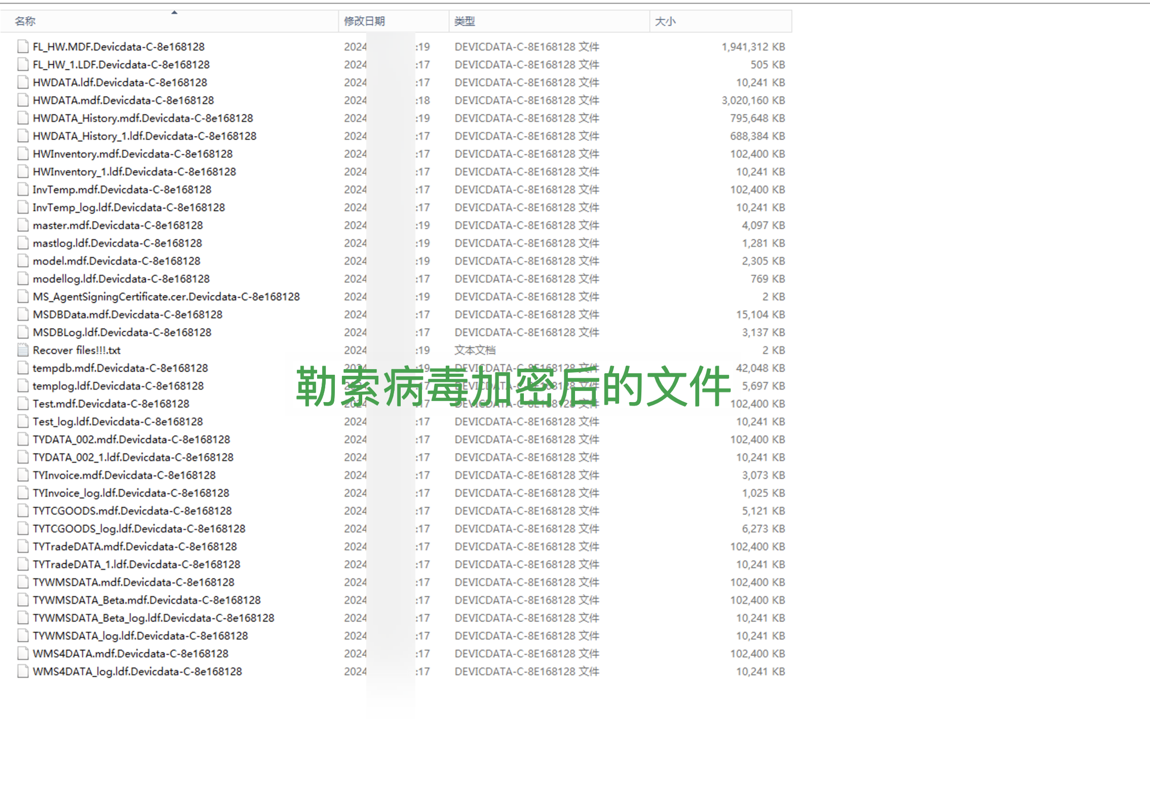The image size is (1150, 790).
Task: Select file name TYWMSDATA_Beta_log.ldf.Devicdata-C-8e168128
Action: pyautogui.click(x=154, y=618)
